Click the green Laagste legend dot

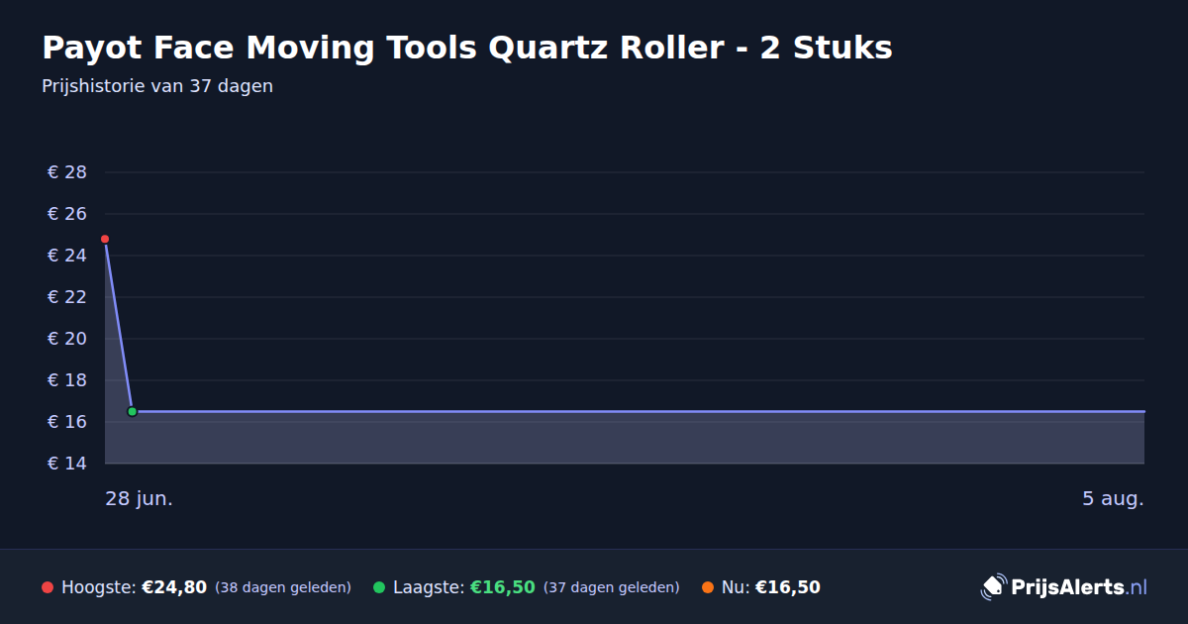379,587
